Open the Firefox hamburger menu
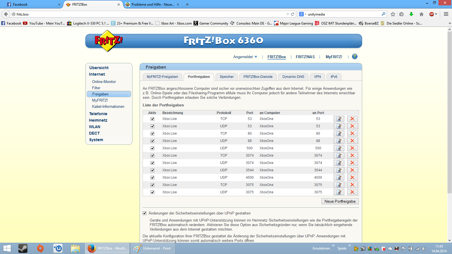This screenshot has width=452, height=254. 446,14
